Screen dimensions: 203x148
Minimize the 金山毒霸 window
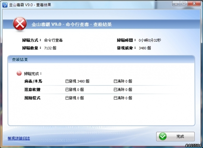[176, 3]
